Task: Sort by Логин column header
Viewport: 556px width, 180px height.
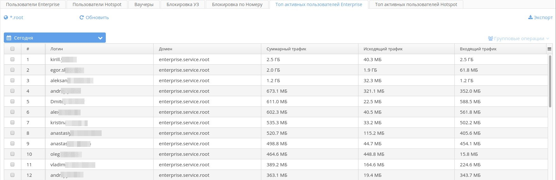Action: click(56, 49)
